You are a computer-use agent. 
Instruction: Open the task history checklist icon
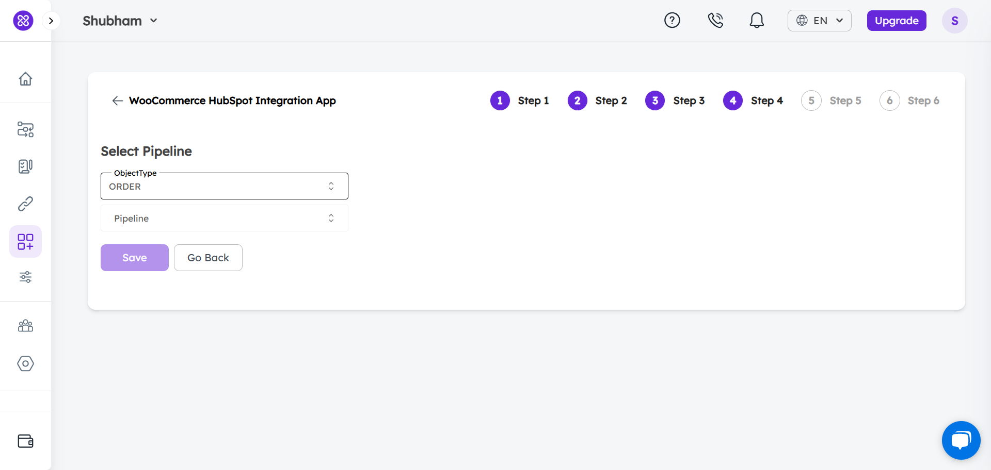25,166
